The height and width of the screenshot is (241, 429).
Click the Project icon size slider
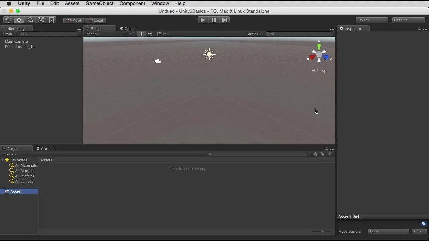coord(321,232)
